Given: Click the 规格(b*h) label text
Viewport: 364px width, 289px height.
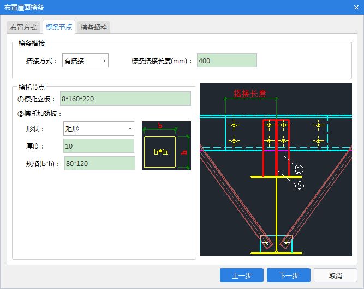Looking at the screenshot, I should point(42,164).
